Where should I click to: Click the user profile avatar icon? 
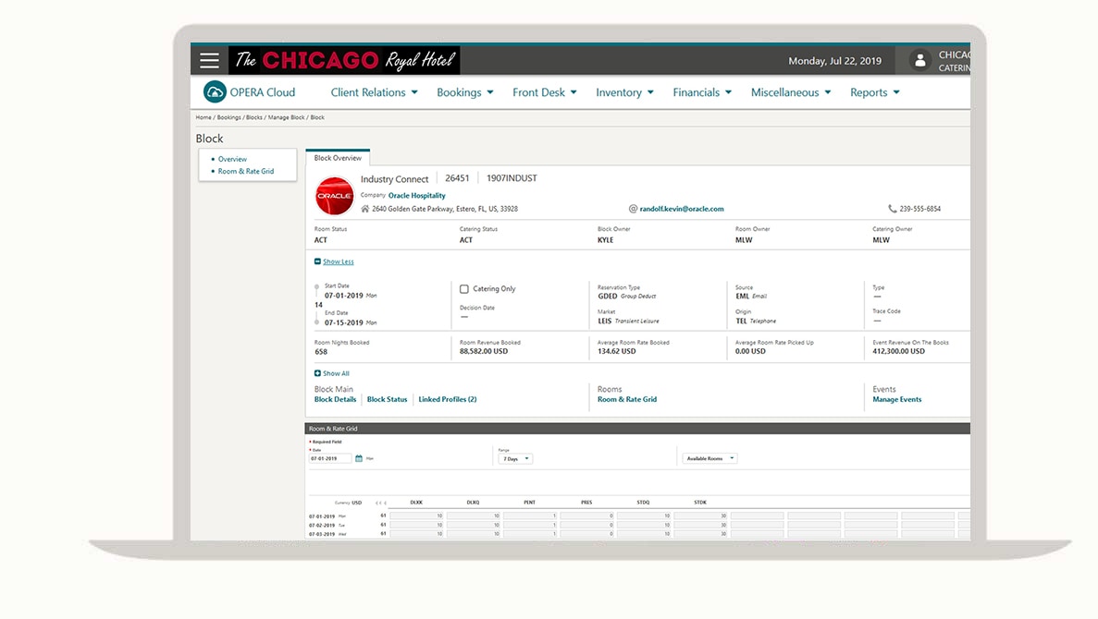tap(919, 61)
